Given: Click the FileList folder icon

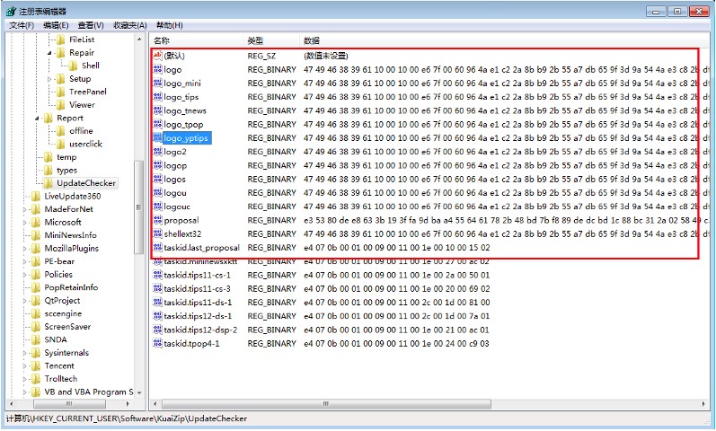Looking at the screenshot, I should pyautogui.click(x=61, y=40).
